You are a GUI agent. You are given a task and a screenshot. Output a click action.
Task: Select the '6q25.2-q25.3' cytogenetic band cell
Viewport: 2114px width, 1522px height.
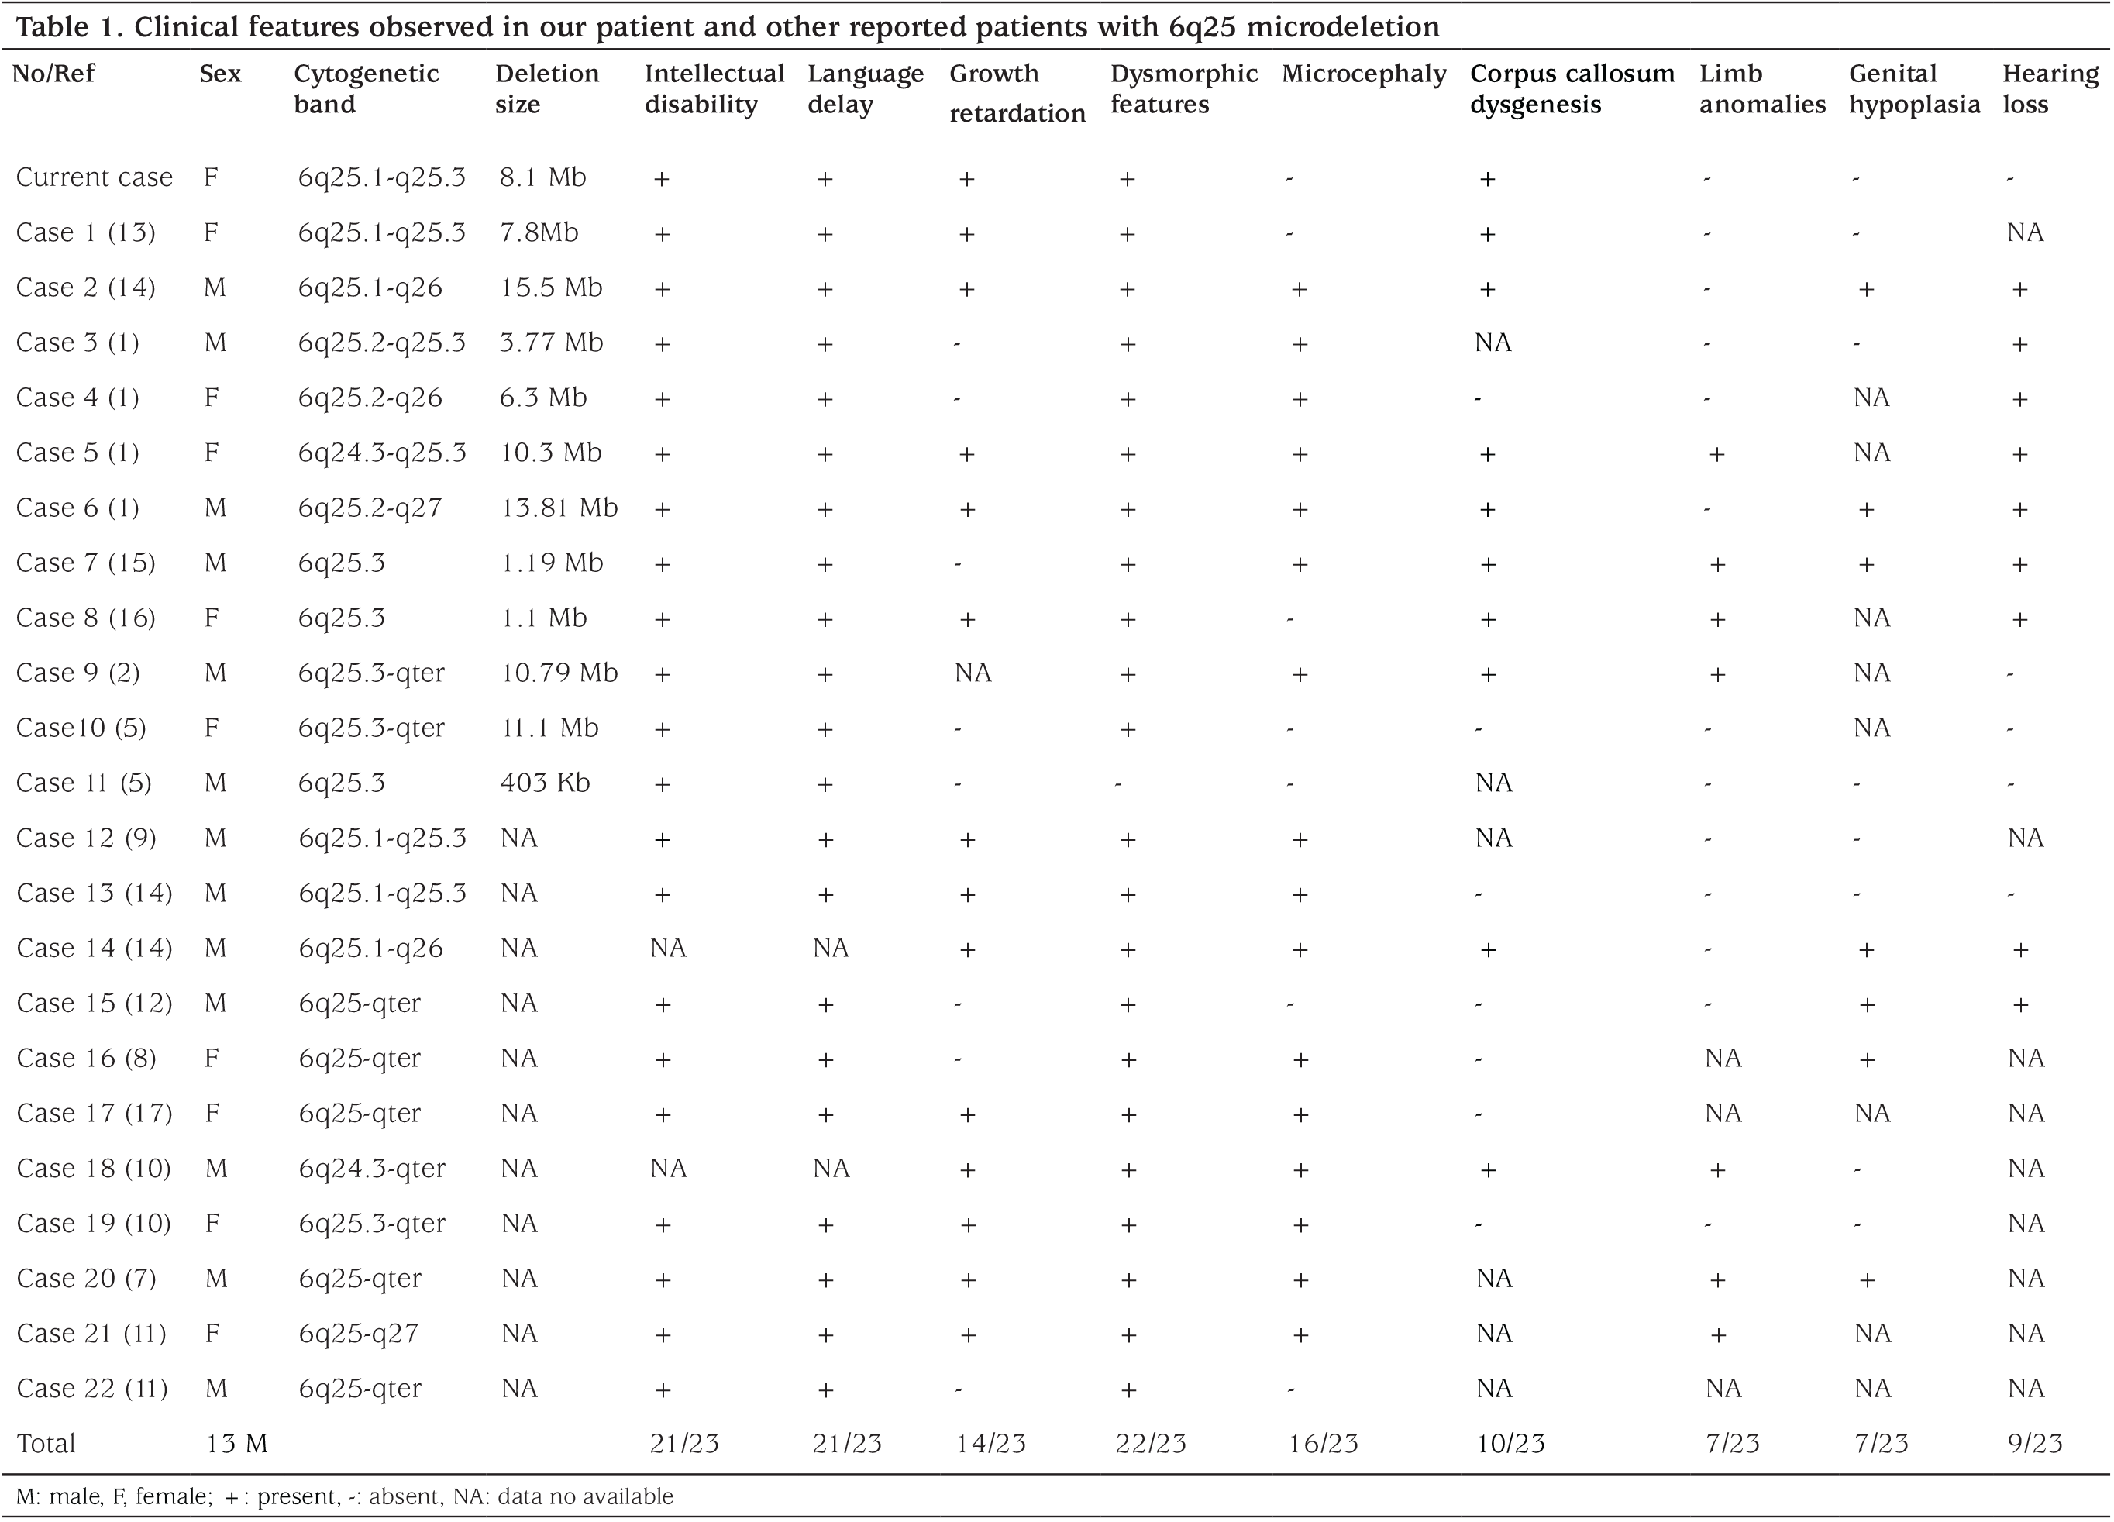tap(381, 342)
